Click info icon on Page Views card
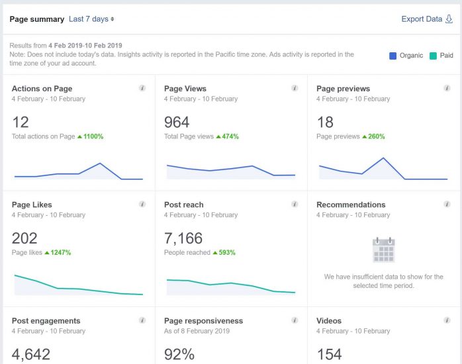This screenshot has height=364, width=462. [x=295, y=88]
